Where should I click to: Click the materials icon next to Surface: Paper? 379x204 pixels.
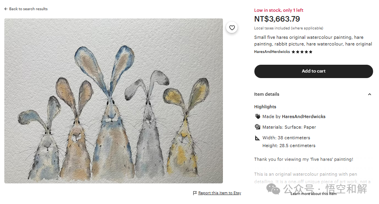click(x=258, y=127)
